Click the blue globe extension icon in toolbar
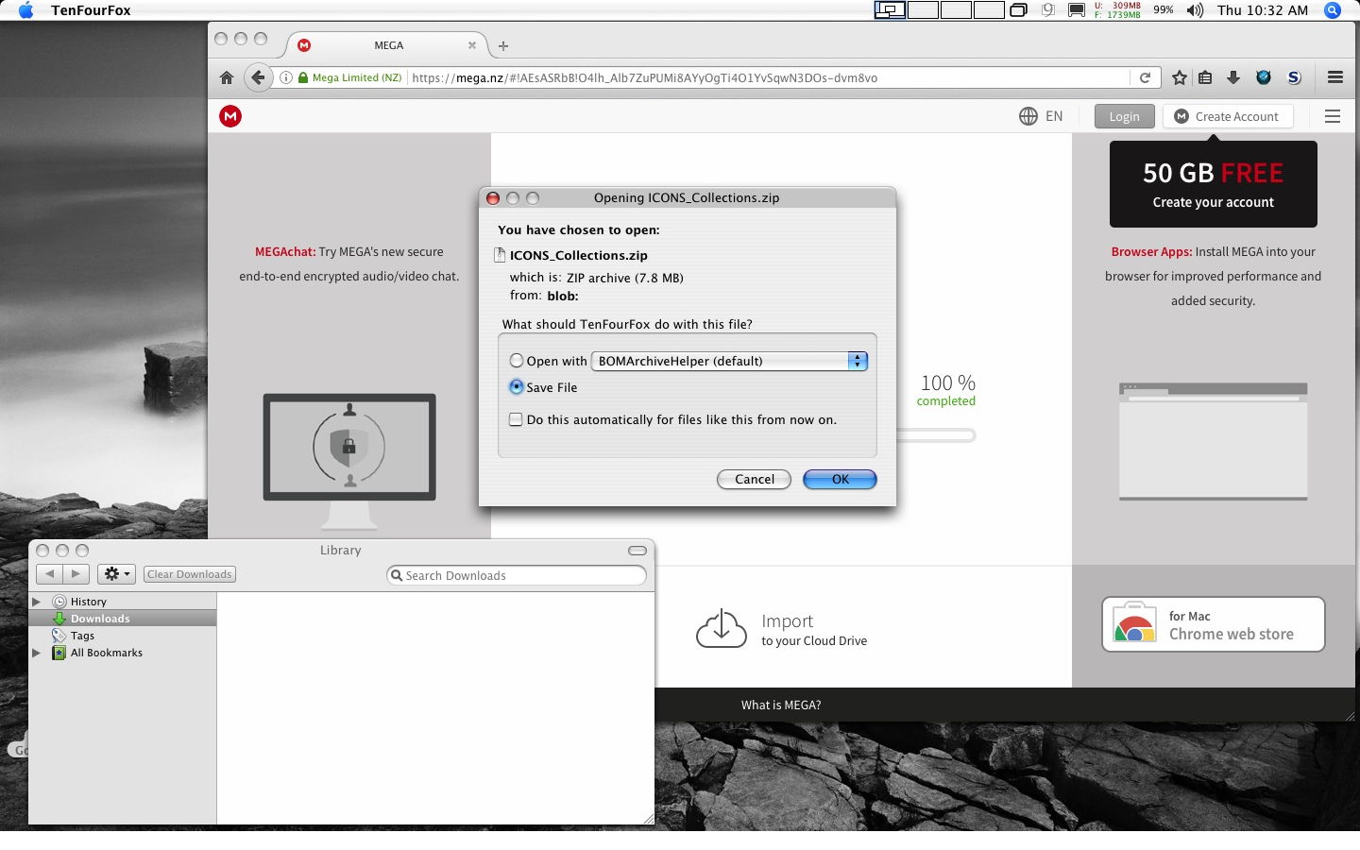 coord(1264,77)
